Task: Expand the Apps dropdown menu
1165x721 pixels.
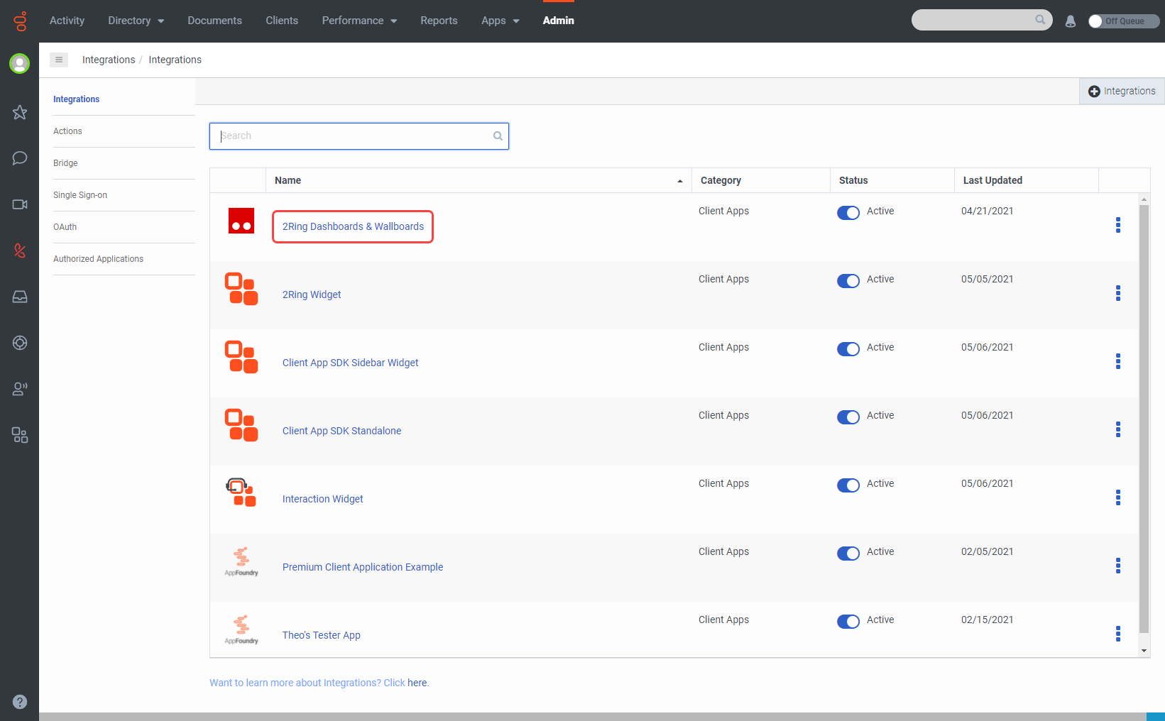Action: tap(500, 21)
